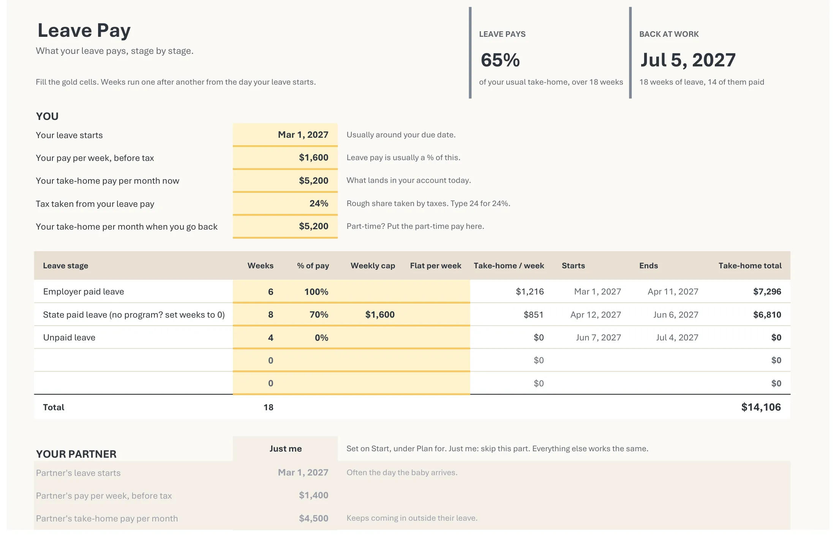Screen dimensions: 836x537
Task: Select partner's leave starts Mar 1, 2027 value
Action: point(303,472)
